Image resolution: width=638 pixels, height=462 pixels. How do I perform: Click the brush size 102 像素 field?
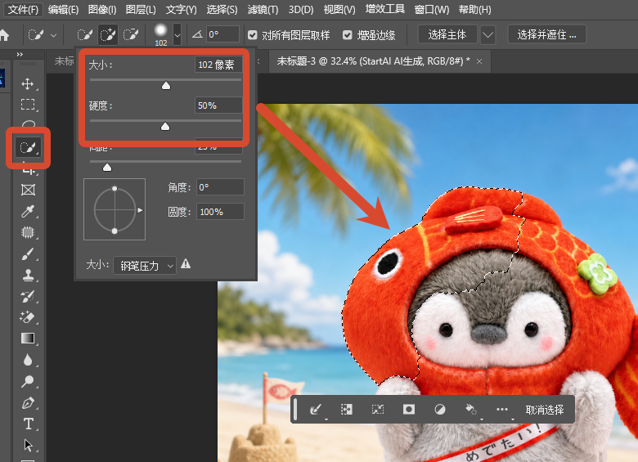(219, 65)
